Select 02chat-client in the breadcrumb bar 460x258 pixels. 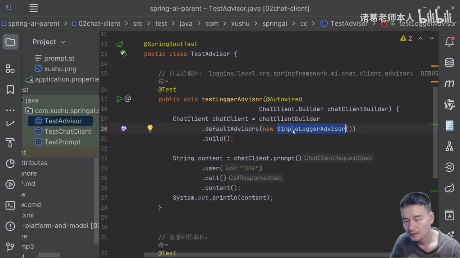pyautogui.click(x=96, y=24)
